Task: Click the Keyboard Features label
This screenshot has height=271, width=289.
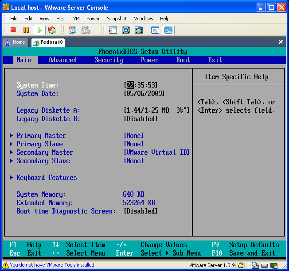Action: (x=47, y=177)
